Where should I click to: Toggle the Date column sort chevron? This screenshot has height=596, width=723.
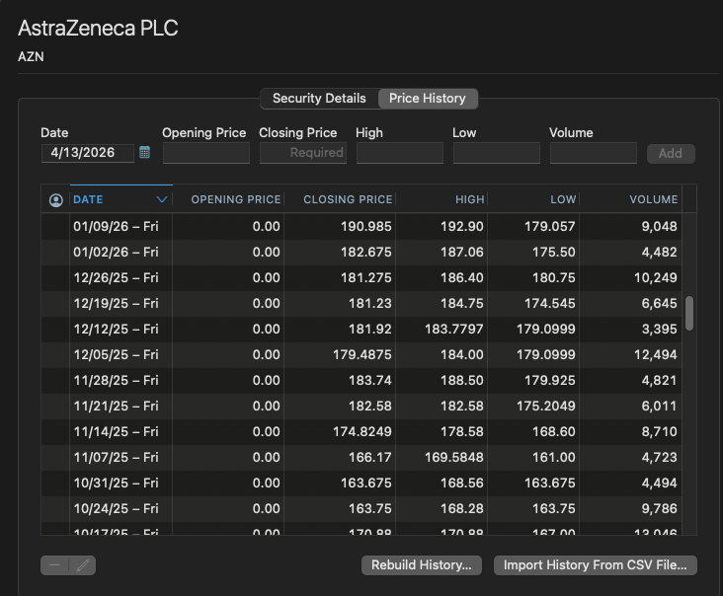[x=161, y=199]
